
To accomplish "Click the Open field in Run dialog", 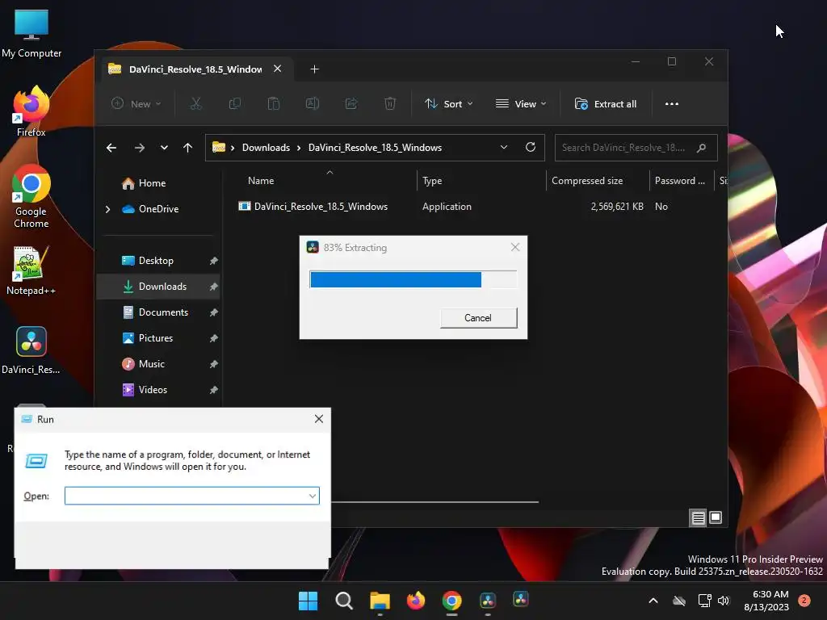I will coord(192,496).
